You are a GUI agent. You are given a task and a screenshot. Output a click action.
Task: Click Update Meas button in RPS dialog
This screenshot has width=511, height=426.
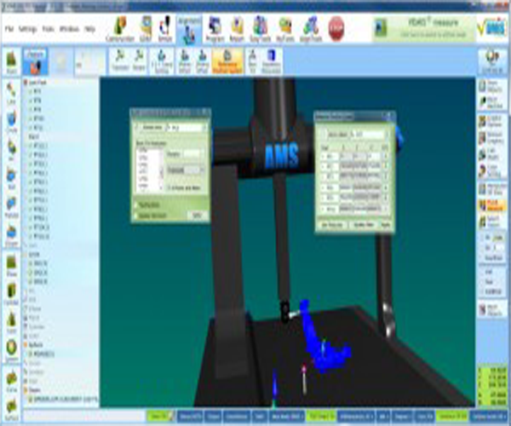pos(364,225)
